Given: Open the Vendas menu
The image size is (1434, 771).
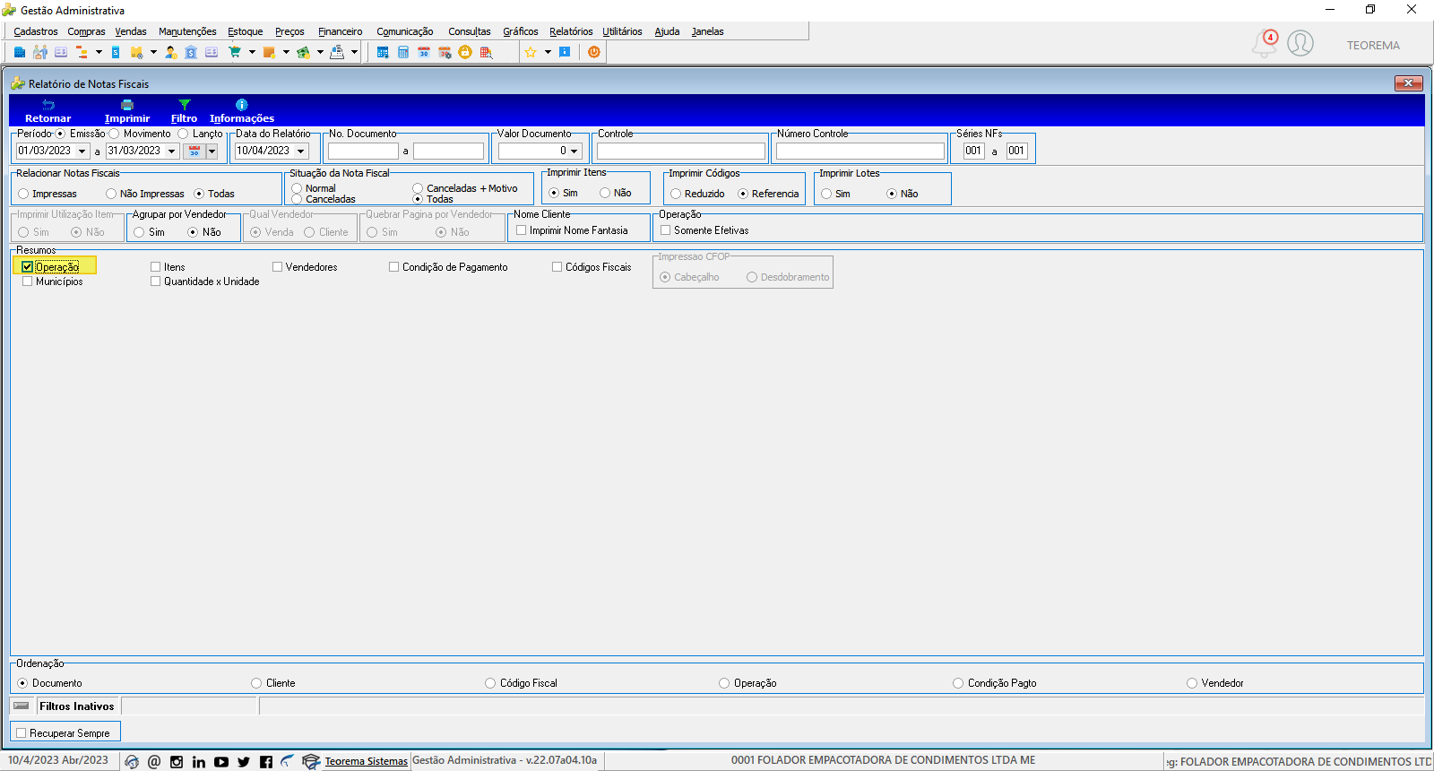Looking at the screenshot, I should (x=131, y=31).
